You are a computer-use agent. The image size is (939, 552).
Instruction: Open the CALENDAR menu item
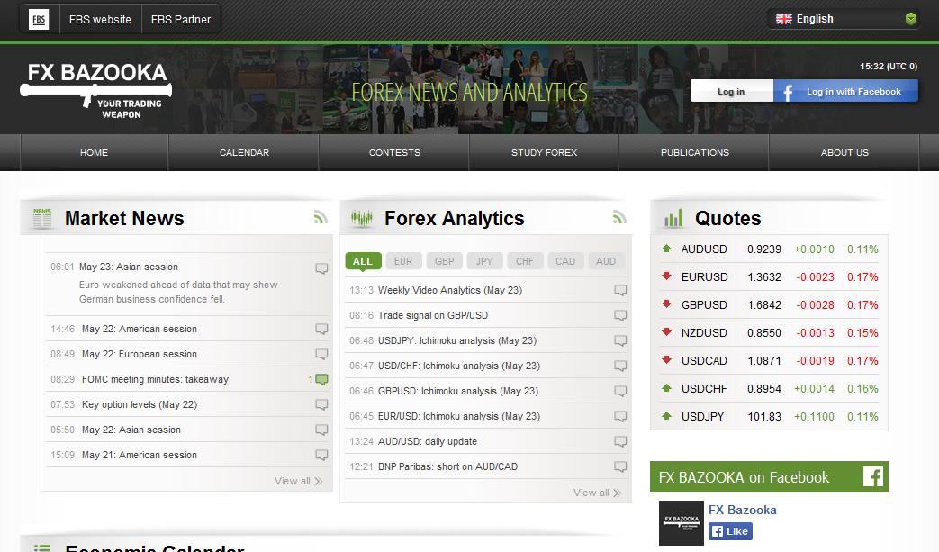[244, 153]
